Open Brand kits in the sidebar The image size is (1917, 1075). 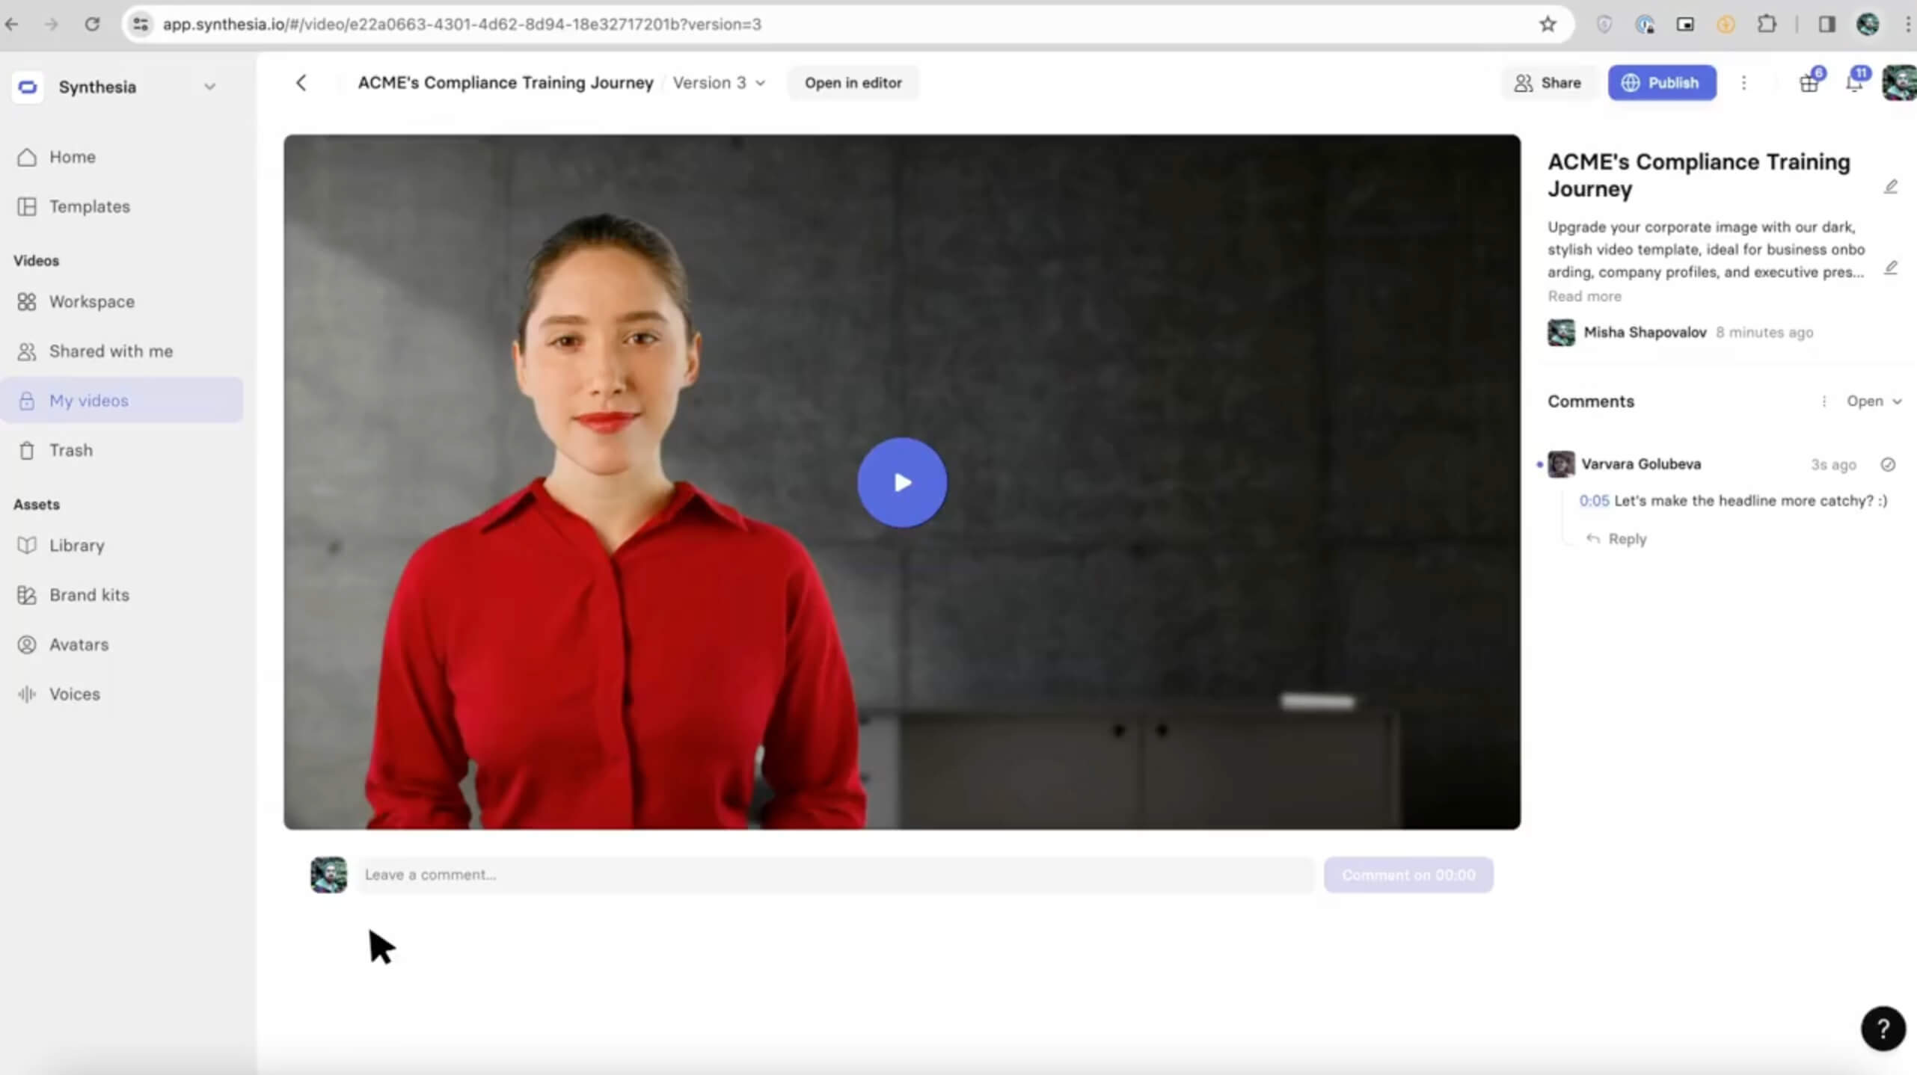coord(89,595)
